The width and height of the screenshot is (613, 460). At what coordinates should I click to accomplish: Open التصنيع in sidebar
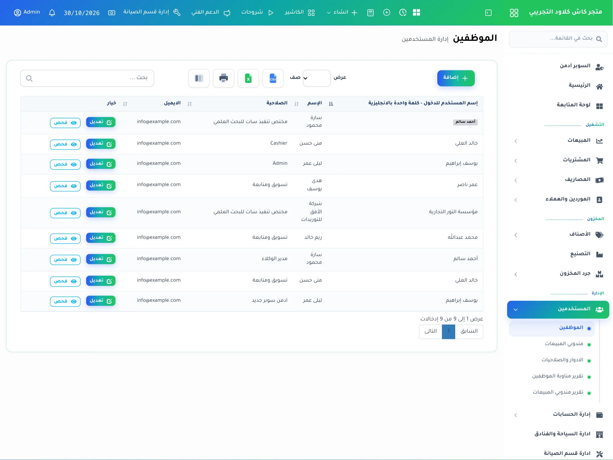pyautogui.click(x=558, y=254)
